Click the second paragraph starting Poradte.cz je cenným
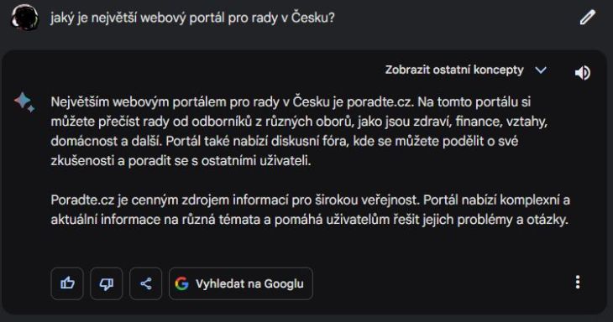 click(311, 210)
